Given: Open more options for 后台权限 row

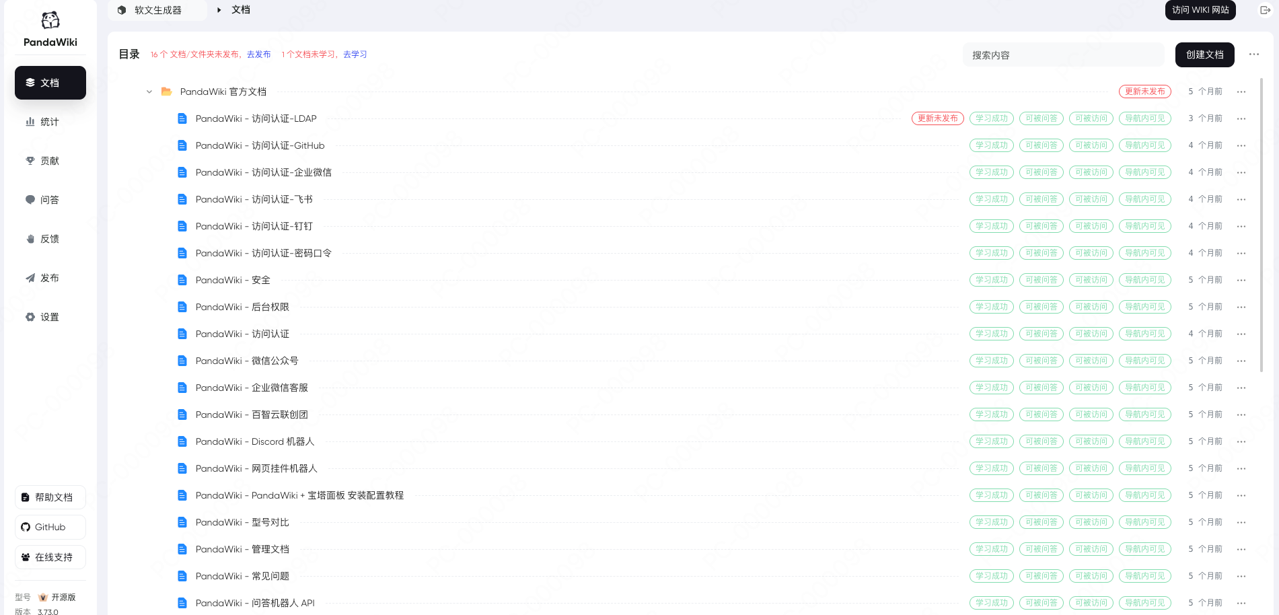Looking at the screenshot, I should (x=1241, y=307).
